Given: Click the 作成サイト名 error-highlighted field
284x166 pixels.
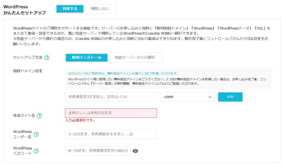Looking at the screenshot, I should 111,113.
